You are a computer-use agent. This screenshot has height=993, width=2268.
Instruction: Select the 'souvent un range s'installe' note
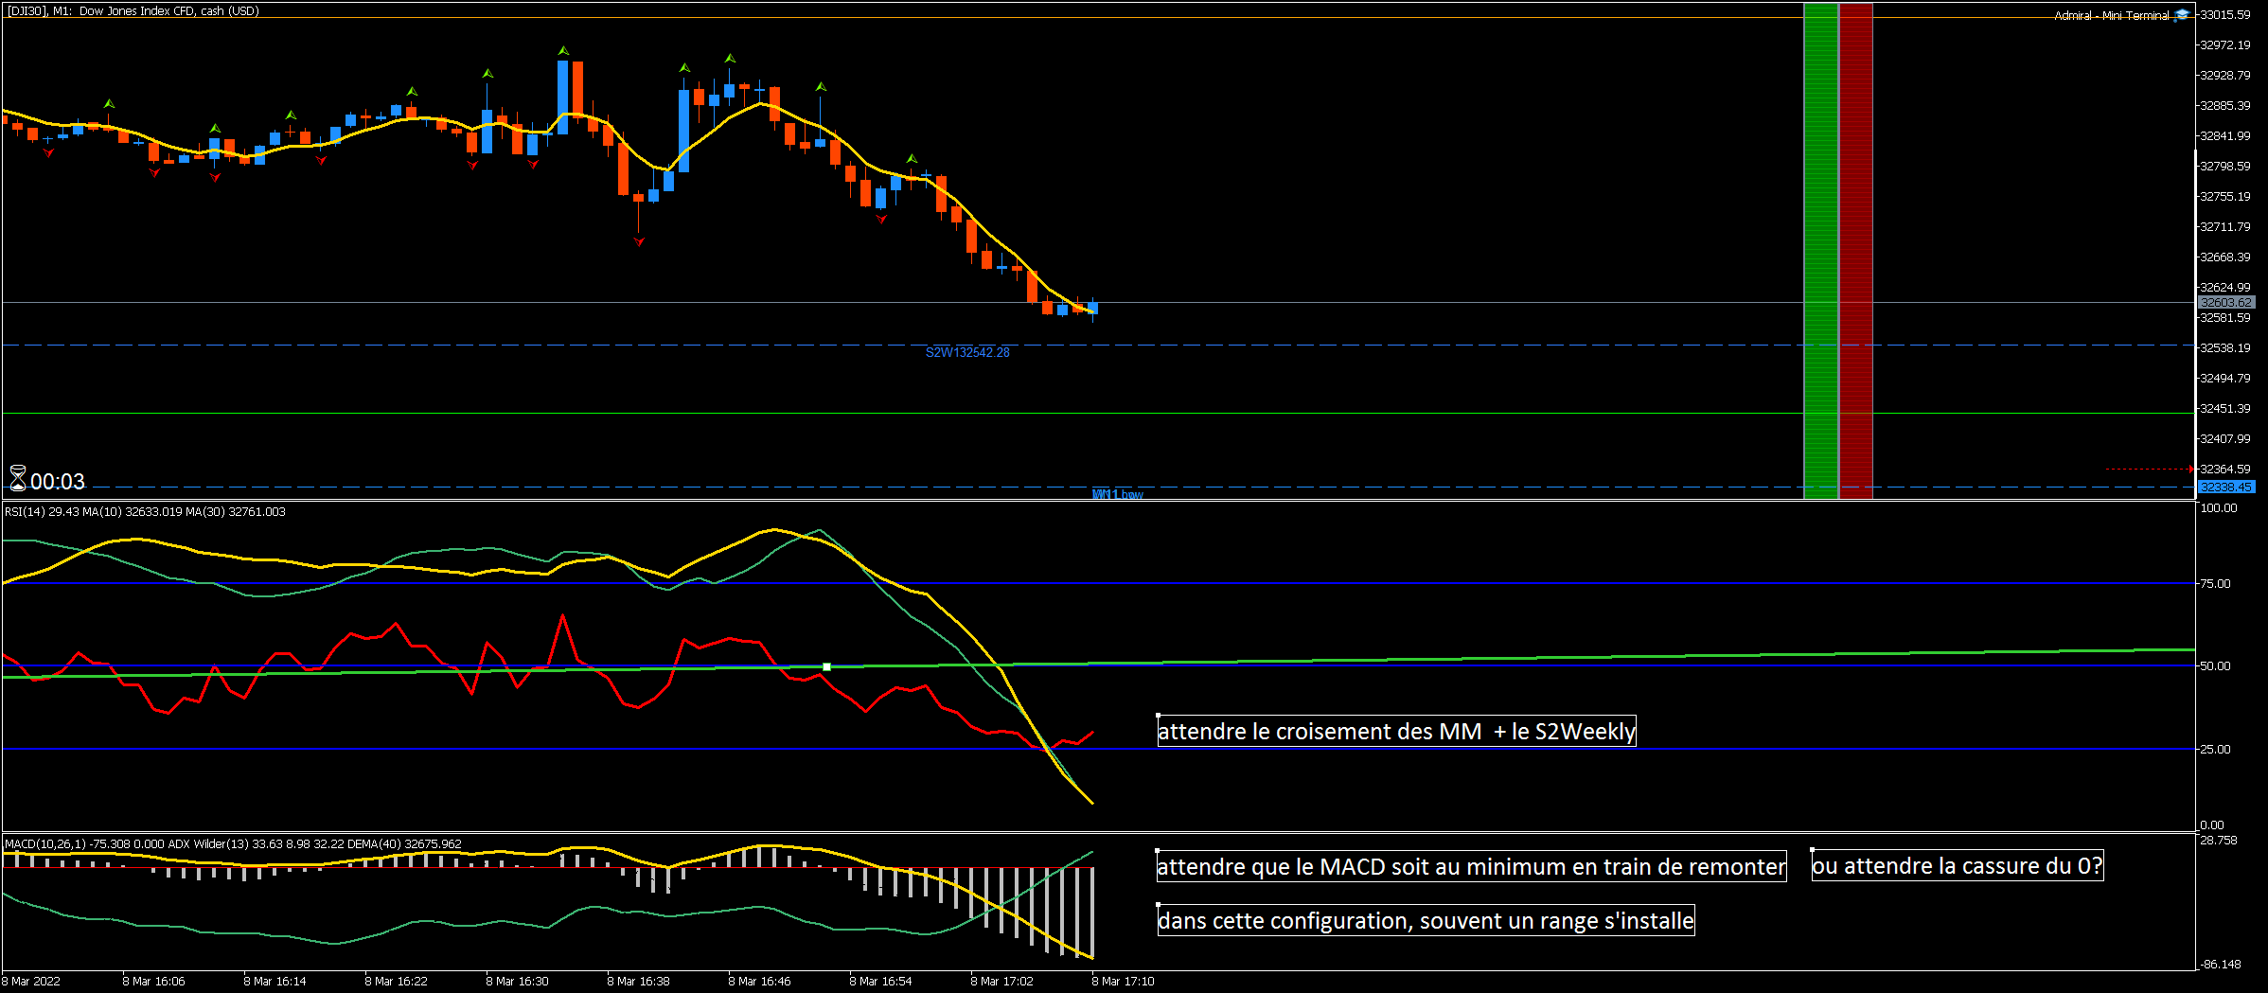1426,921
